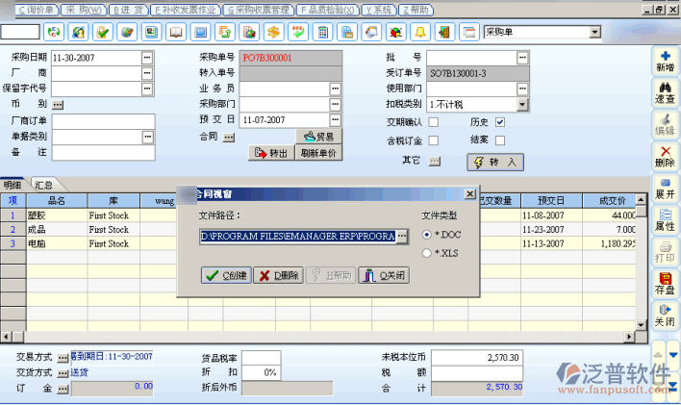This screenshot has width=681, height=405.
Task: Click the calculator icon in the toolbar
Action: (x=323, y=32)
